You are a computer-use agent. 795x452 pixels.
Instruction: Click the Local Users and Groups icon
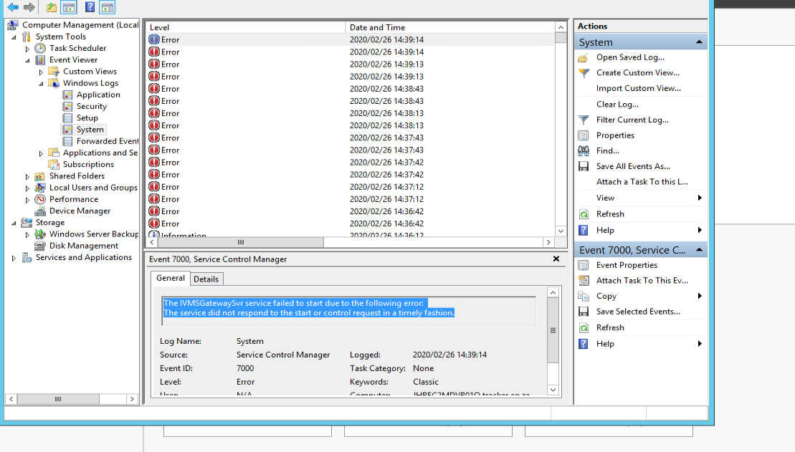[x=40, y=188]
